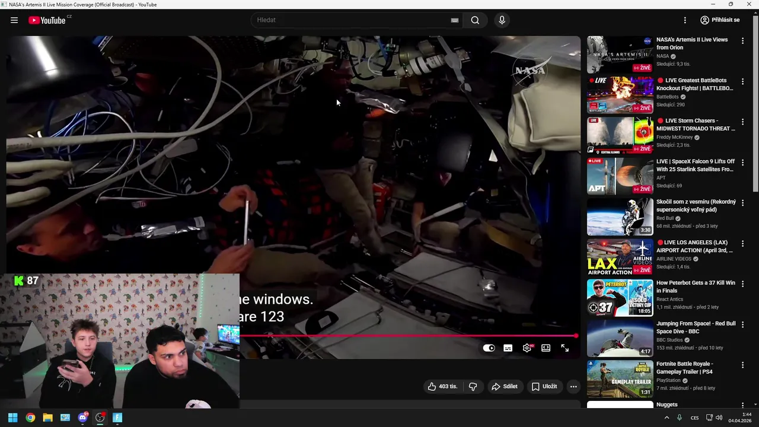Open LAX Airport Action live thumbnail

(x=620, y=257)
